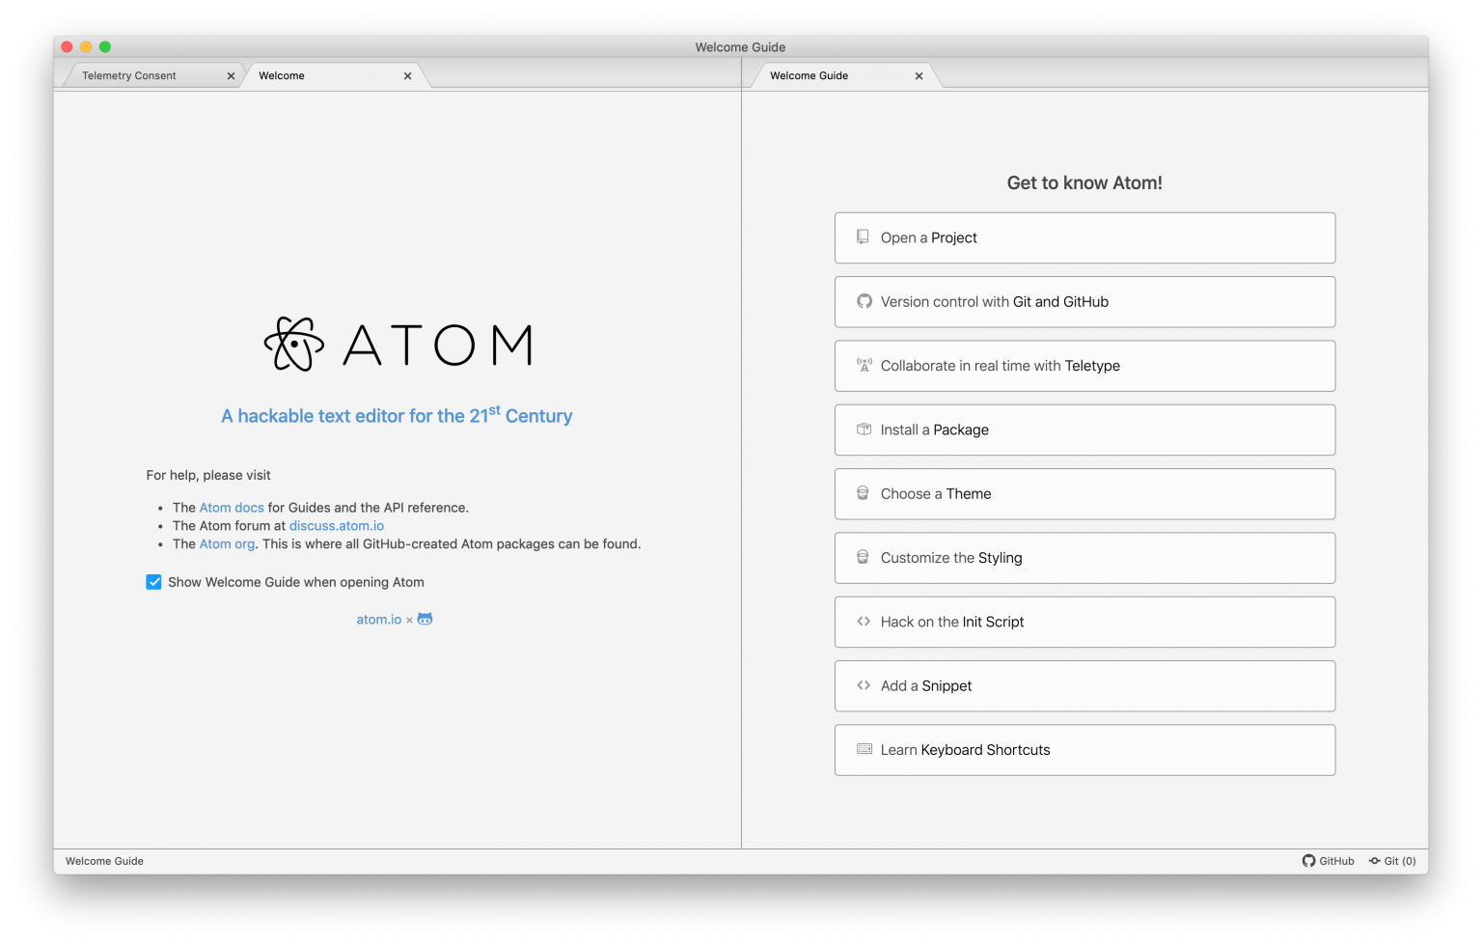Close the Welcome tab
The height and width of the screenshot is (945, 1482).
(x=407, y=76)
